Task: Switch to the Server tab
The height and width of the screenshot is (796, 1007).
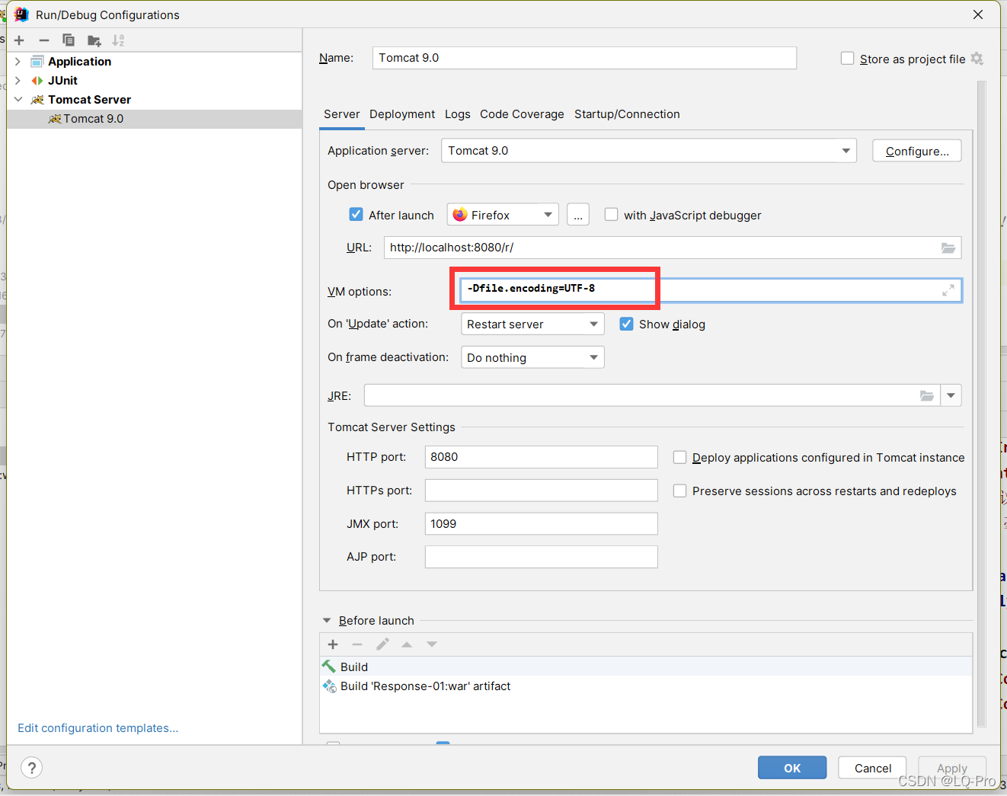Action: [x=341, y=114]
